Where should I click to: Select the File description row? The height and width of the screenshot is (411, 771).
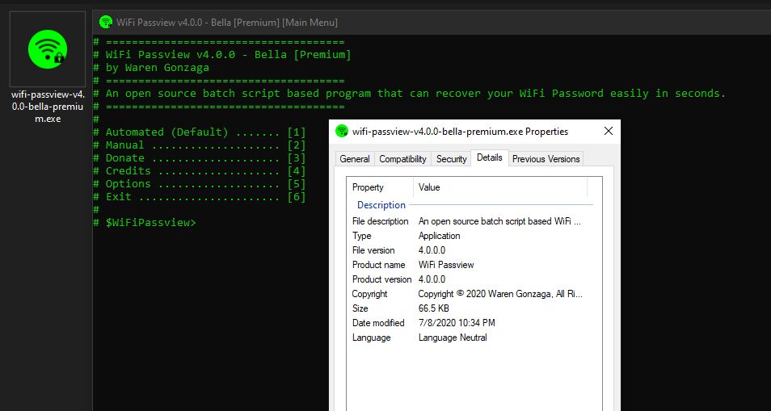click(x=467, y=221)
